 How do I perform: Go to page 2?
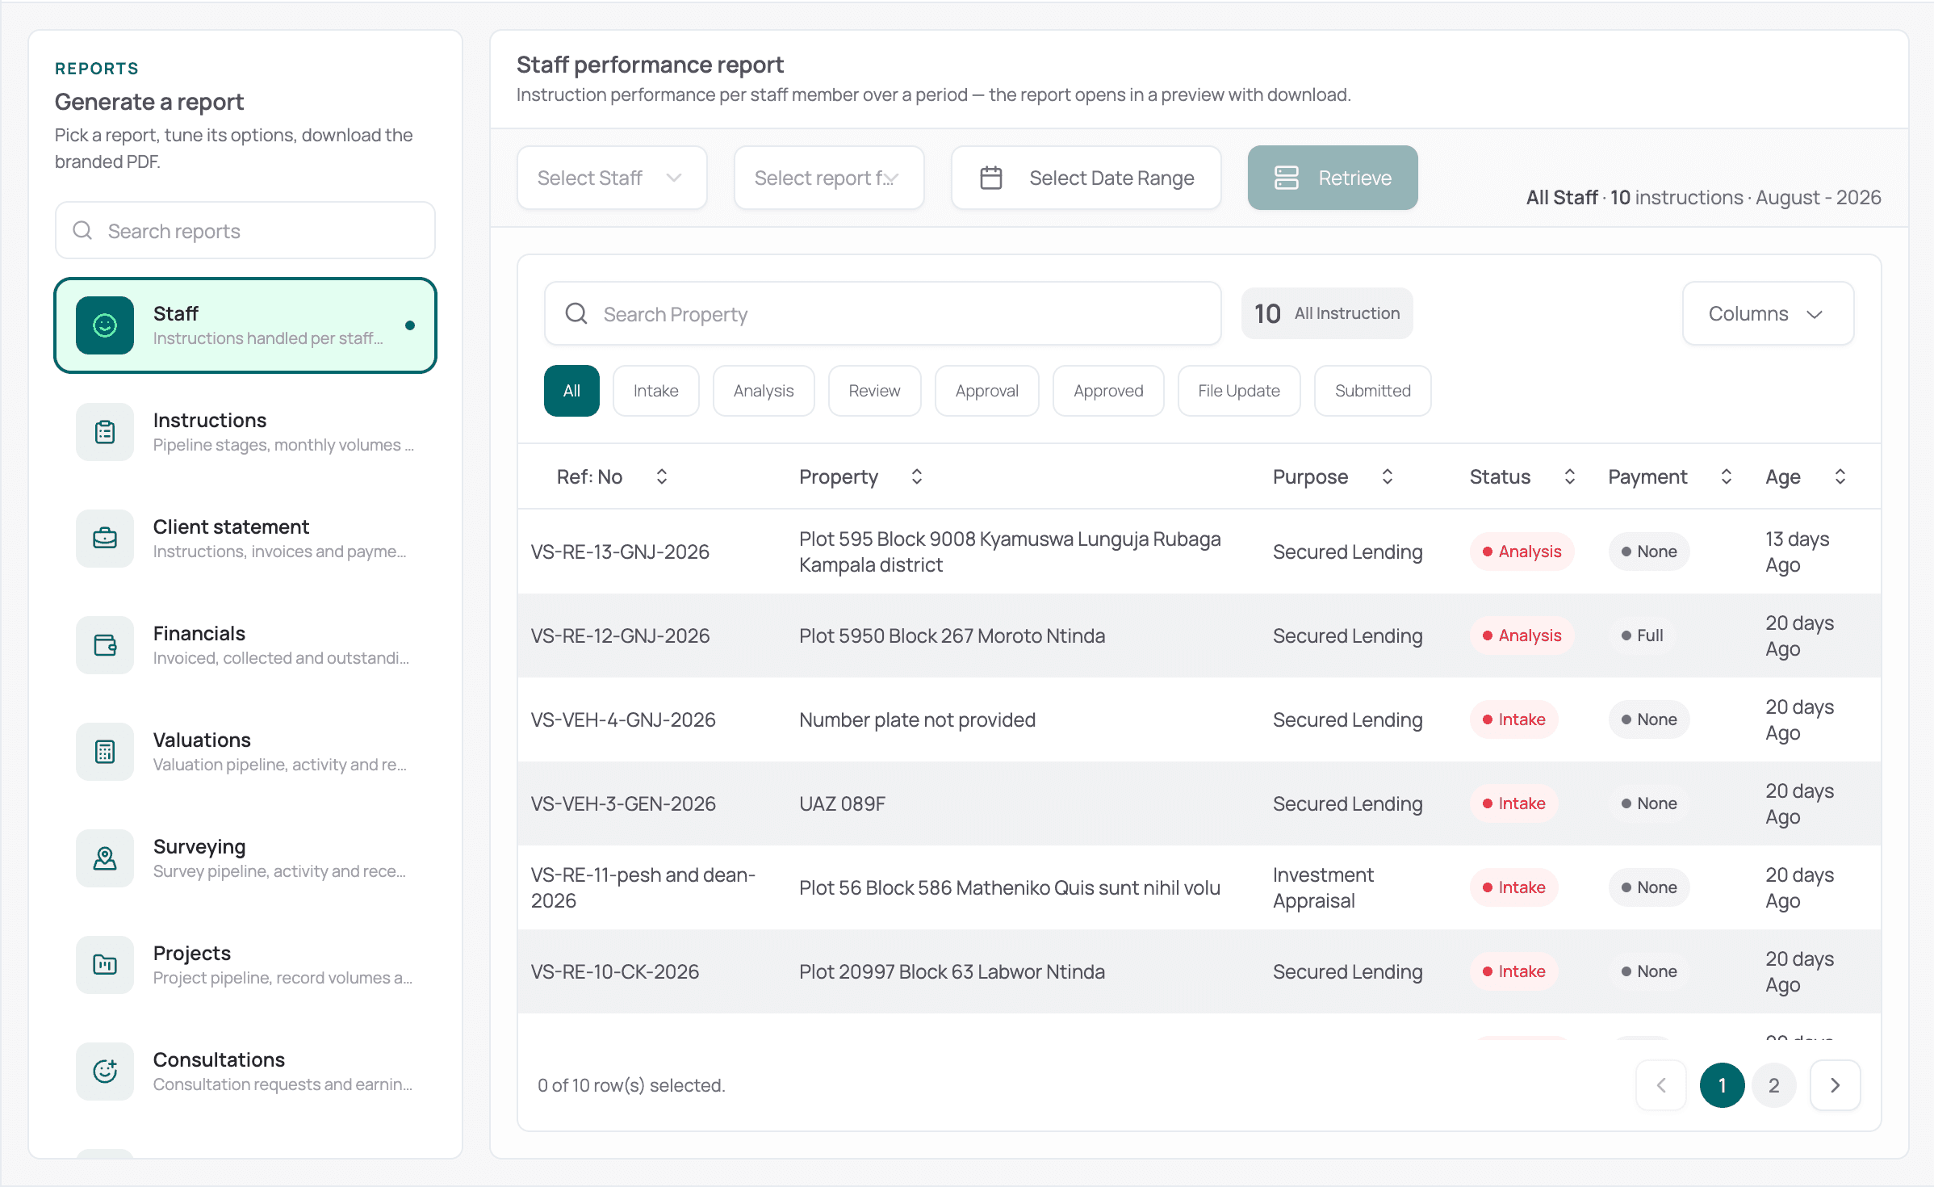[x=1773, y=1085]
